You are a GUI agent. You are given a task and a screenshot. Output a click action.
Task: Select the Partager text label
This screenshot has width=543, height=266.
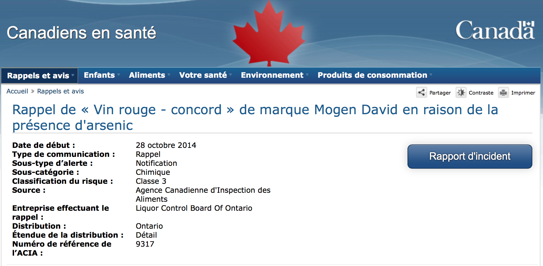440,93
